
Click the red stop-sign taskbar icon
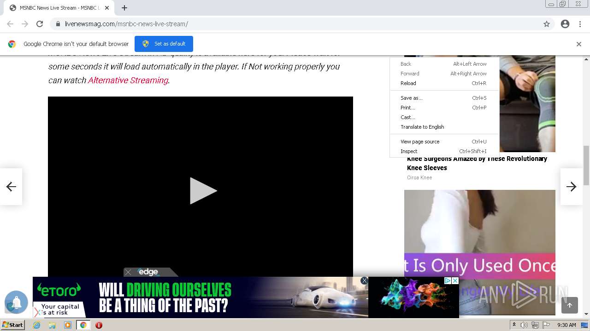click(x=99, y=325)
